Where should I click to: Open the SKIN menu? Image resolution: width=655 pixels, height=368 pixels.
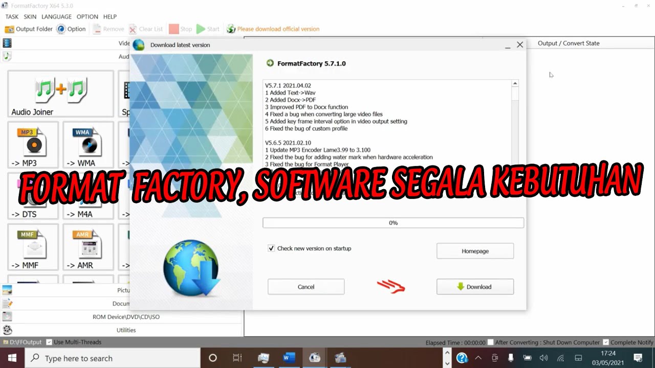click(30, 17)
